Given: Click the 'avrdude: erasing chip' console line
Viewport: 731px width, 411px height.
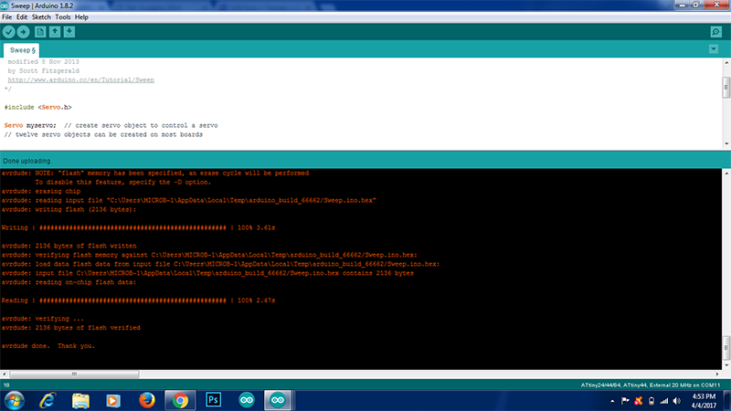Looking at the screenshot, I should (41, 191).
